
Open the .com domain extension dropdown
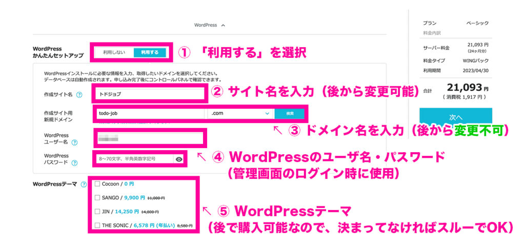pyautogui.click(x=241, y=113)
